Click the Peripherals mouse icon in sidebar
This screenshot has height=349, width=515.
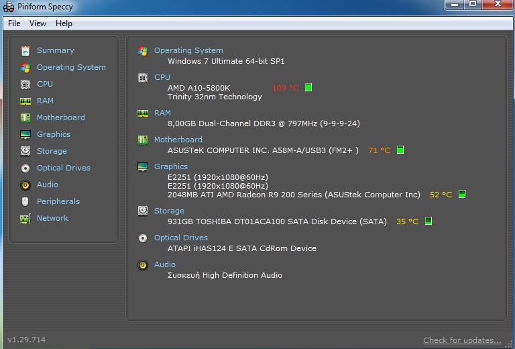pyautogui.click(x=25, y=201)
